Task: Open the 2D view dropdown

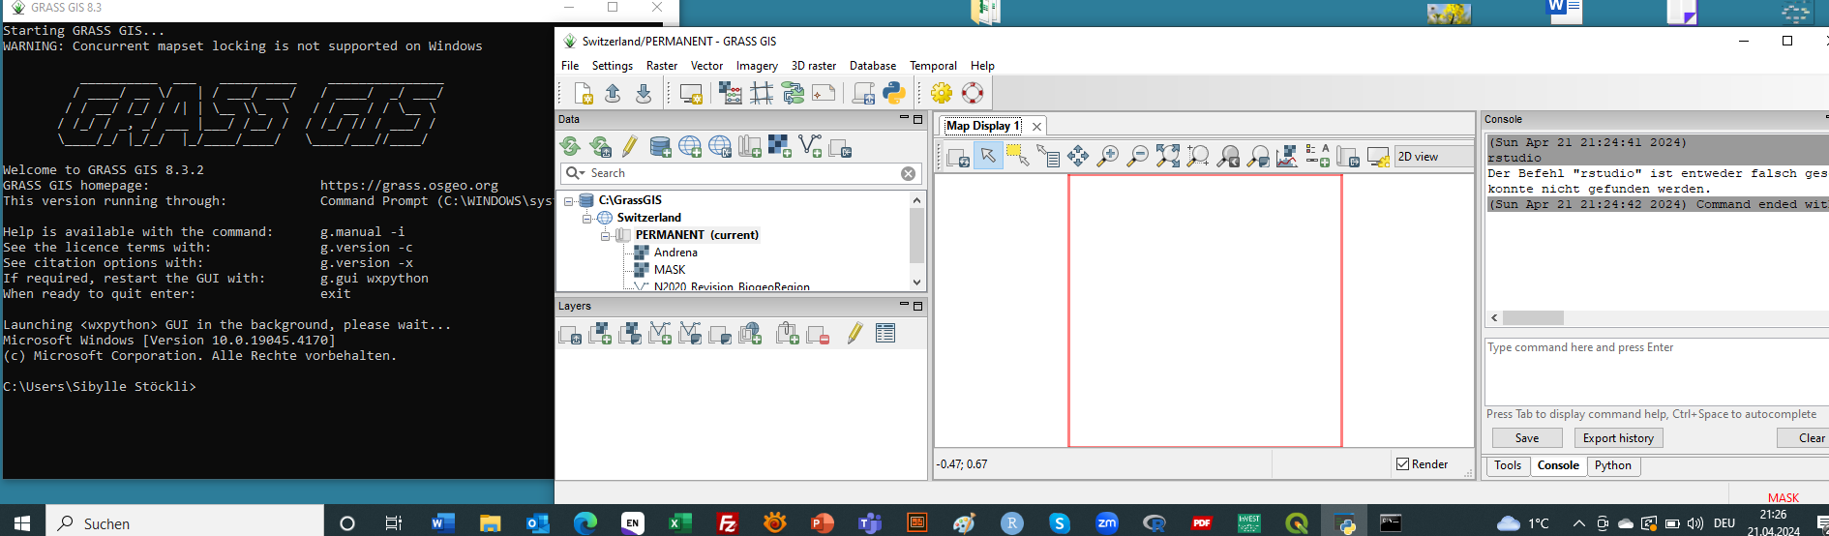Action: click(1434, 157)
